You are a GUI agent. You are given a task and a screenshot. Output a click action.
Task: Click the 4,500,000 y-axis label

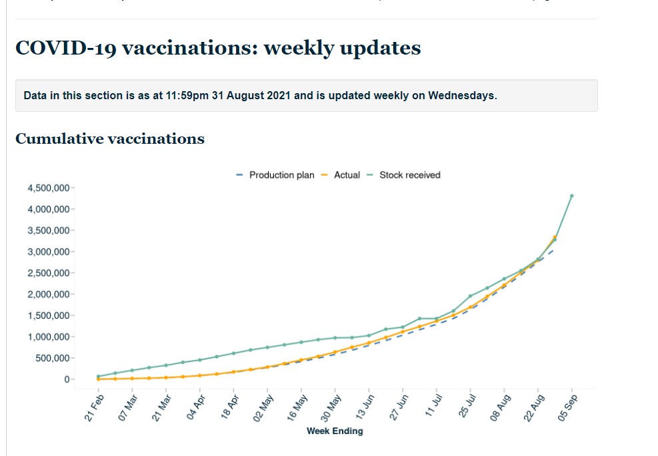[x=48, y=188]
